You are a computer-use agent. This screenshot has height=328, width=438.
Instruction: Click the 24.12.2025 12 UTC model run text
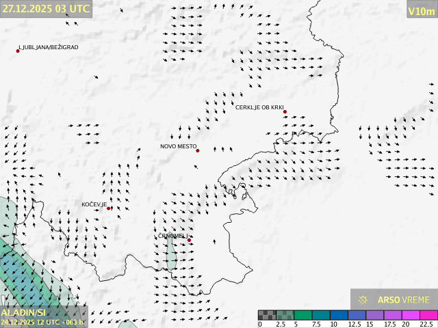pos(42,321)
